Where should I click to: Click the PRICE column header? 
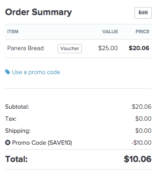pos(142,32)
